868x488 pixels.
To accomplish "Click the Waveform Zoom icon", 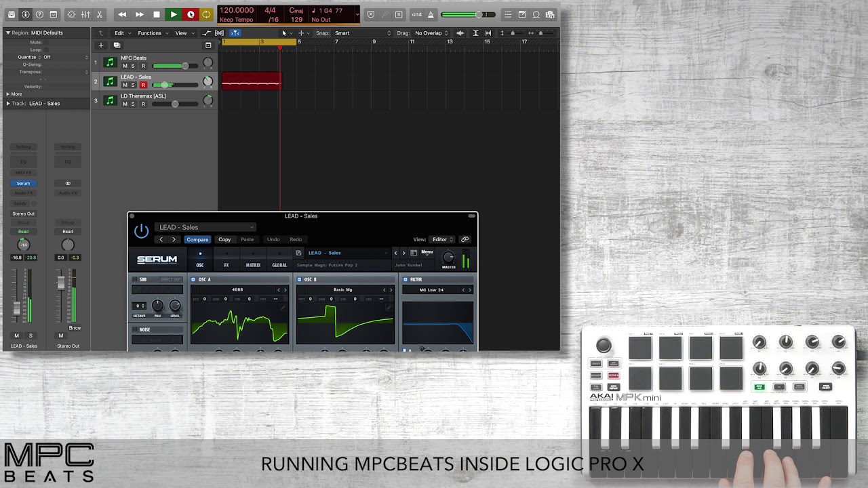I will 460,33.
